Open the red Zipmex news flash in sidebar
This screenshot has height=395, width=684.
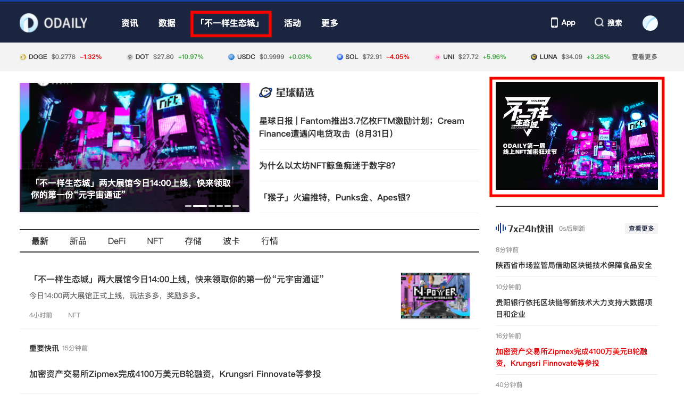[x=571, y=357]
